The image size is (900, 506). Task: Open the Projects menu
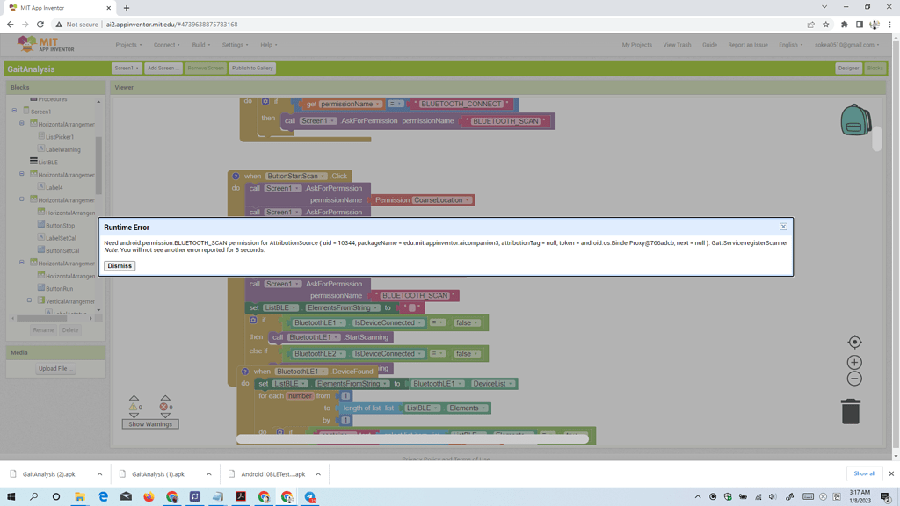coord(128,45)
